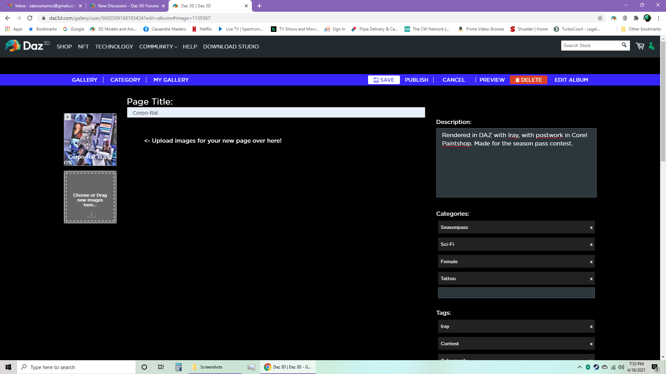Remove the Tattoo category
Image resolution: width=666 pixels, height=374 pixels.
[591, 279]
